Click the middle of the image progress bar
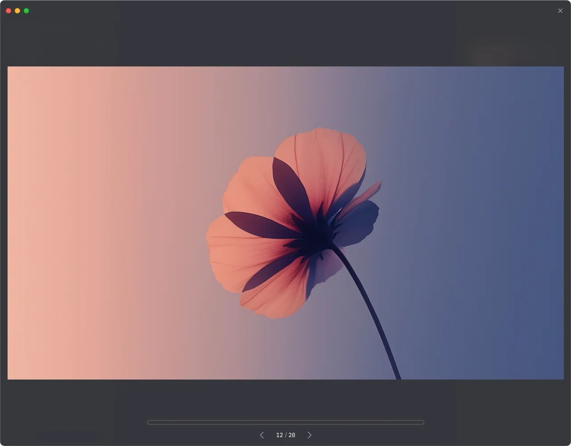 click(x=285, y=422)
